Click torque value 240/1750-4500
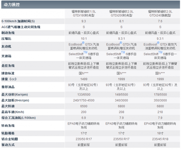181x149 pixels. tap(84, 100)
